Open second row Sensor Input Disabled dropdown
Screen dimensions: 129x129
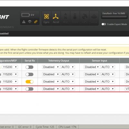[92, 74]
